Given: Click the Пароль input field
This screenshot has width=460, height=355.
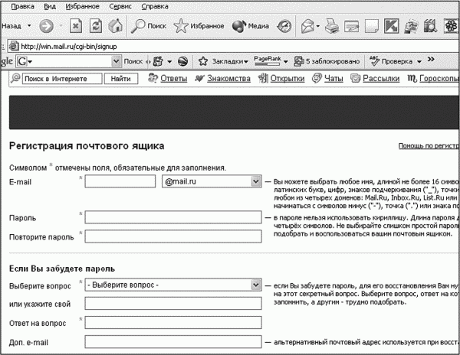Looking at the screenshot, I should click(x=173, y=217).
